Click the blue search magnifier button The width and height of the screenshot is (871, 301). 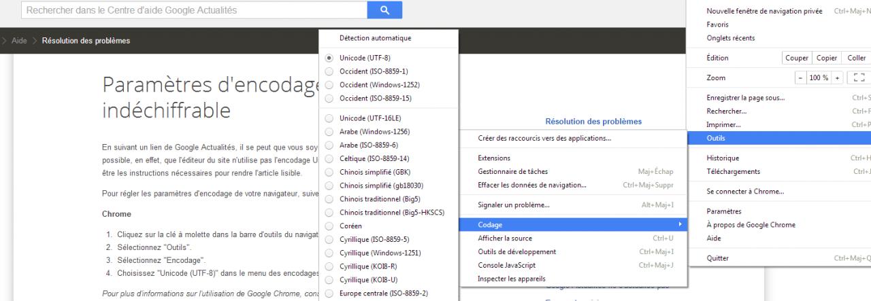coord(384,10)
